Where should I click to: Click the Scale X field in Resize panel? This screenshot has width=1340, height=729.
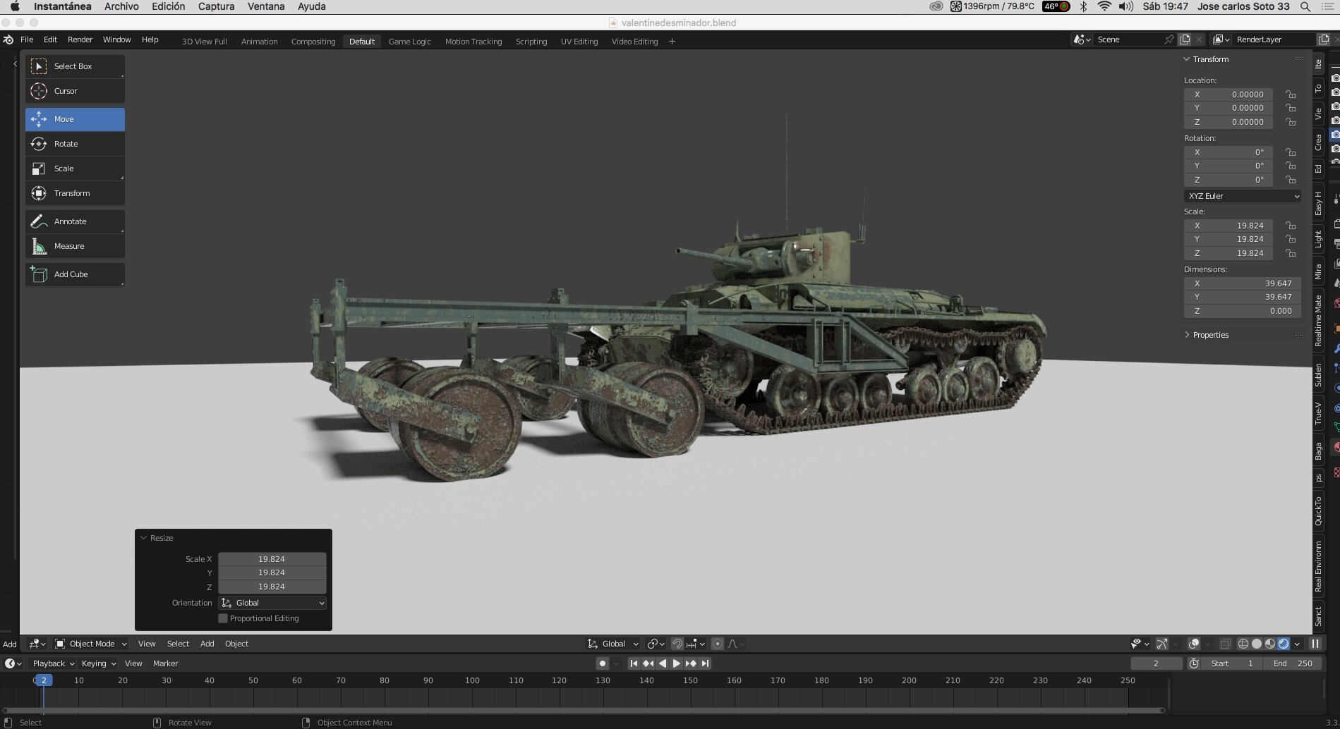tap(272, 559)
